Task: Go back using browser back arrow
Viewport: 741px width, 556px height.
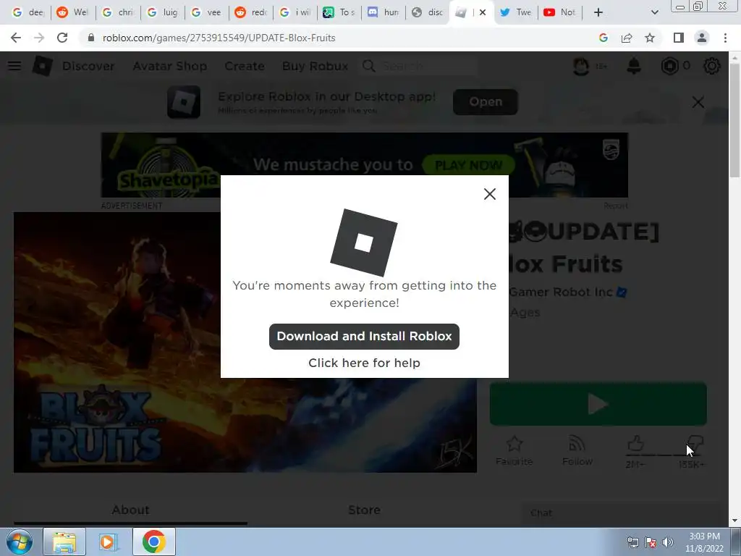Action: click(x=16, y=38)
